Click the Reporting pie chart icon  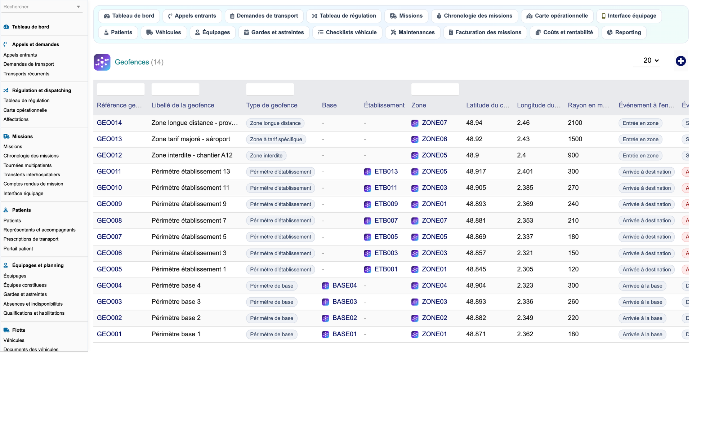point(610,32)
